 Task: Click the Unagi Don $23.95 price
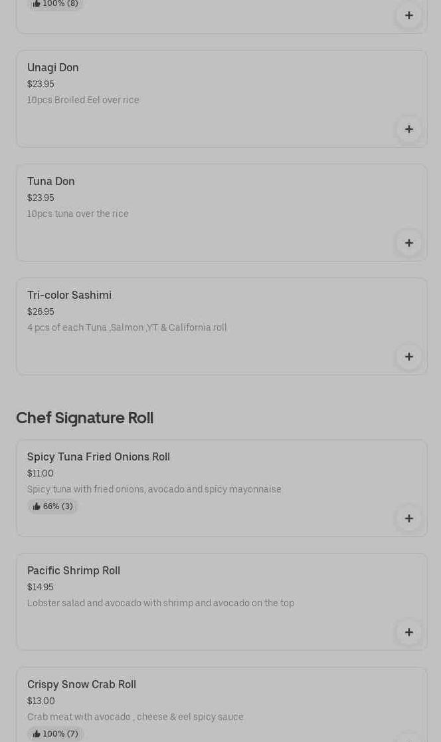click(41, 85)
